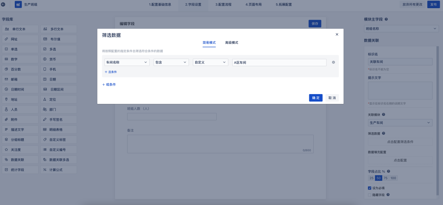Screen dimensions: 443x205
Task: Select the 日期区间 field icon
Action: pos(45,89)
